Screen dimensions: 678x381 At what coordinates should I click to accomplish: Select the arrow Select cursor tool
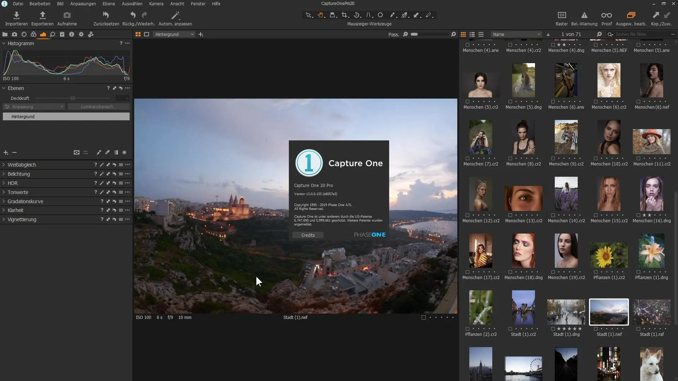coord(308,15)
